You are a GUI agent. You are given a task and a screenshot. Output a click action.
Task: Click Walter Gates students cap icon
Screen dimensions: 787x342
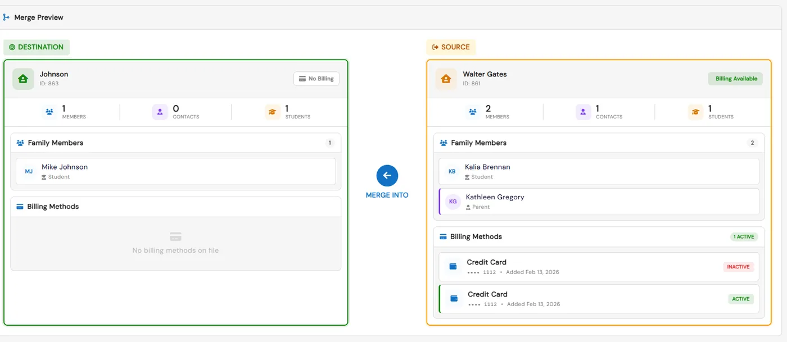[696, 112]
